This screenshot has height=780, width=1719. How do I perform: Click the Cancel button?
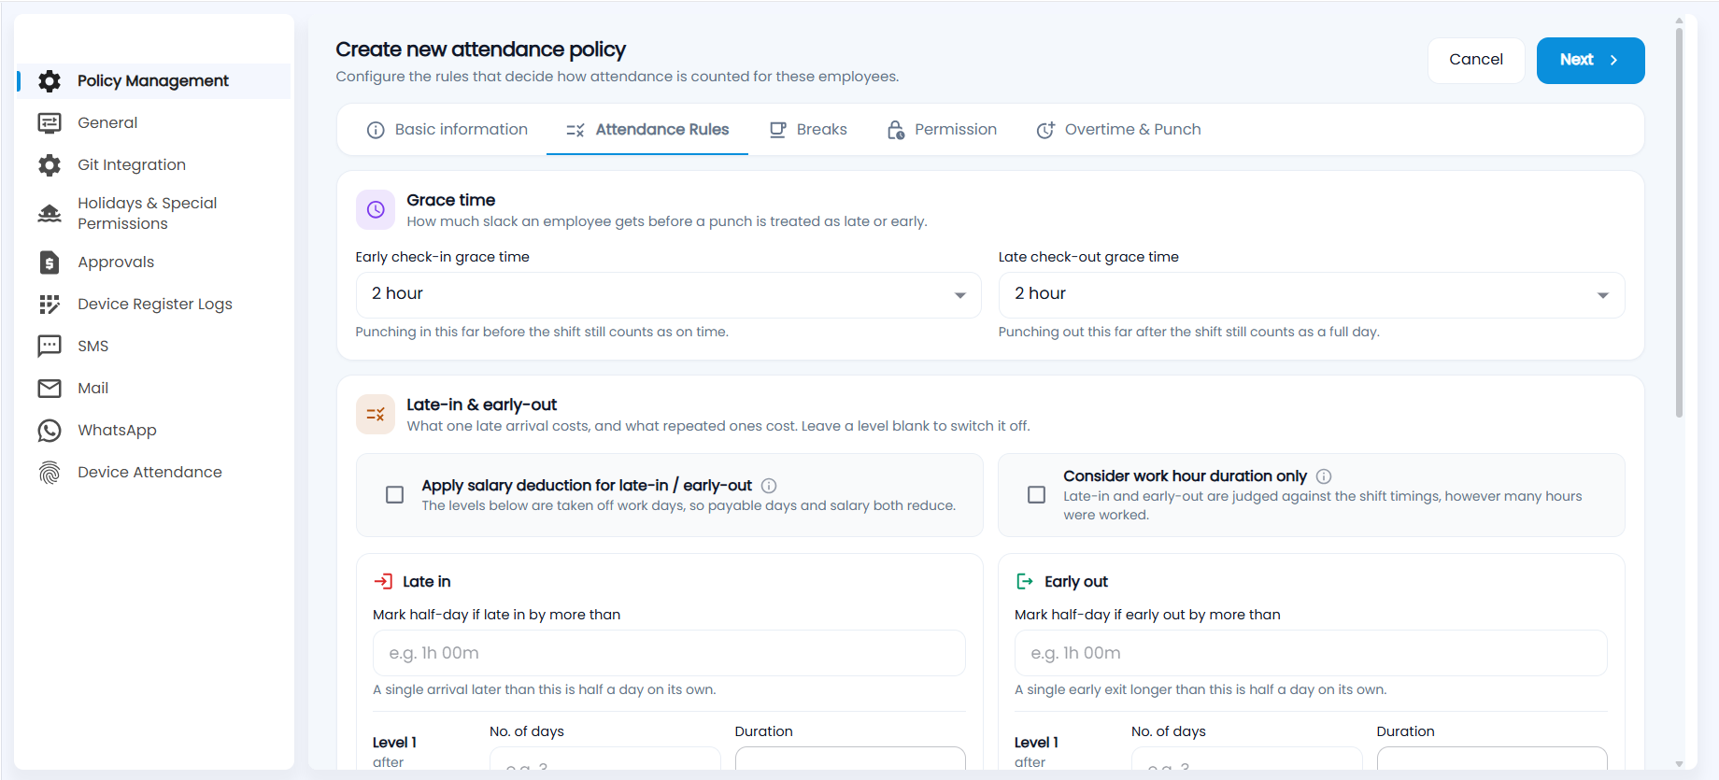(1476, 61)
